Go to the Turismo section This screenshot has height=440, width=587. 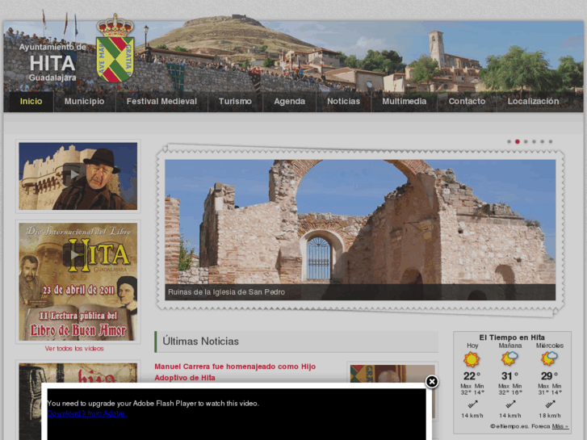click(235, 101)
